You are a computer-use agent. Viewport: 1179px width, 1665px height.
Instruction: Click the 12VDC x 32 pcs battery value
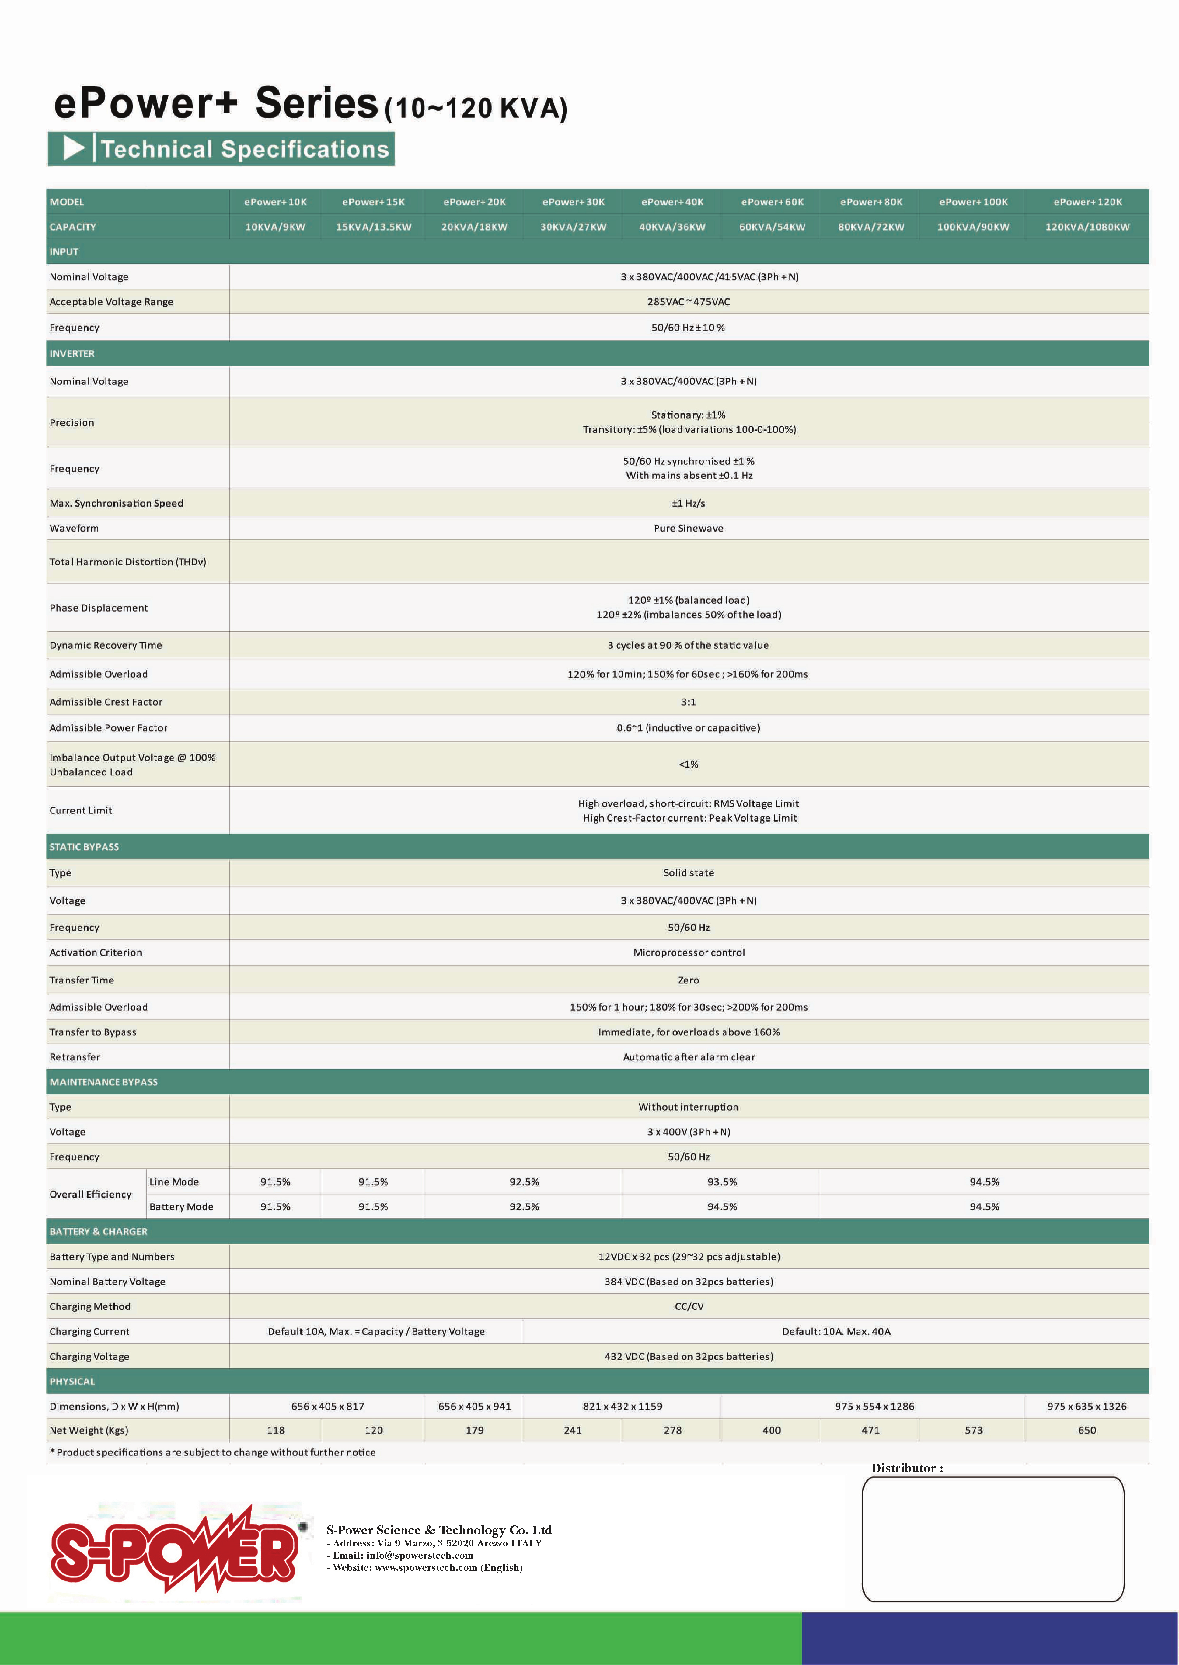coord(689,1257)
